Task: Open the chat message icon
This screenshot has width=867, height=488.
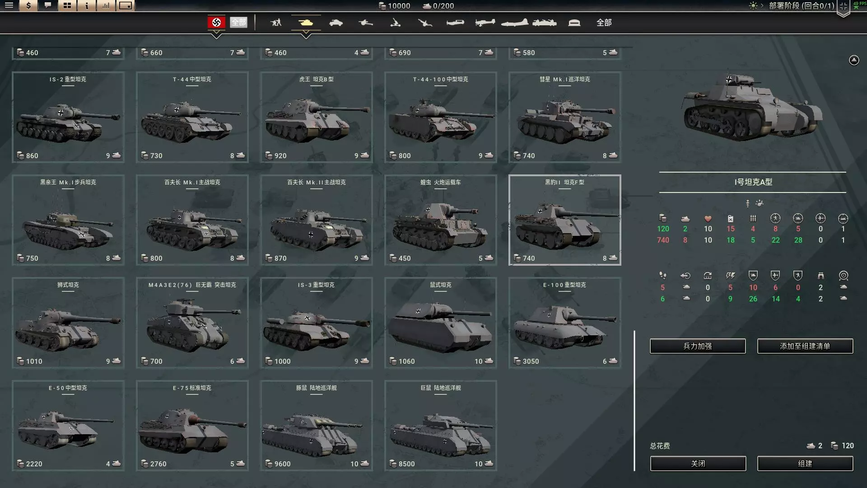Action: [48, 6]
